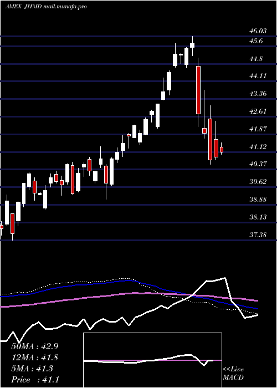Click the 38.88 price axis label
Screen dimensions: 277x388
pos(258,199)
